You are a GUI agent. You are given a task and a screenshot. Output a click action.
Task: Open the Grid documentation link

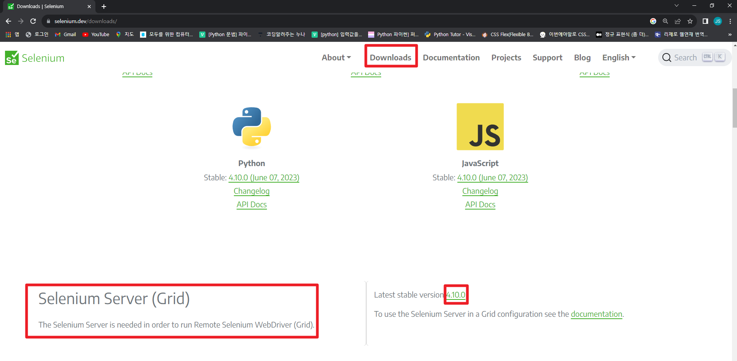click(x=596, y=314)
